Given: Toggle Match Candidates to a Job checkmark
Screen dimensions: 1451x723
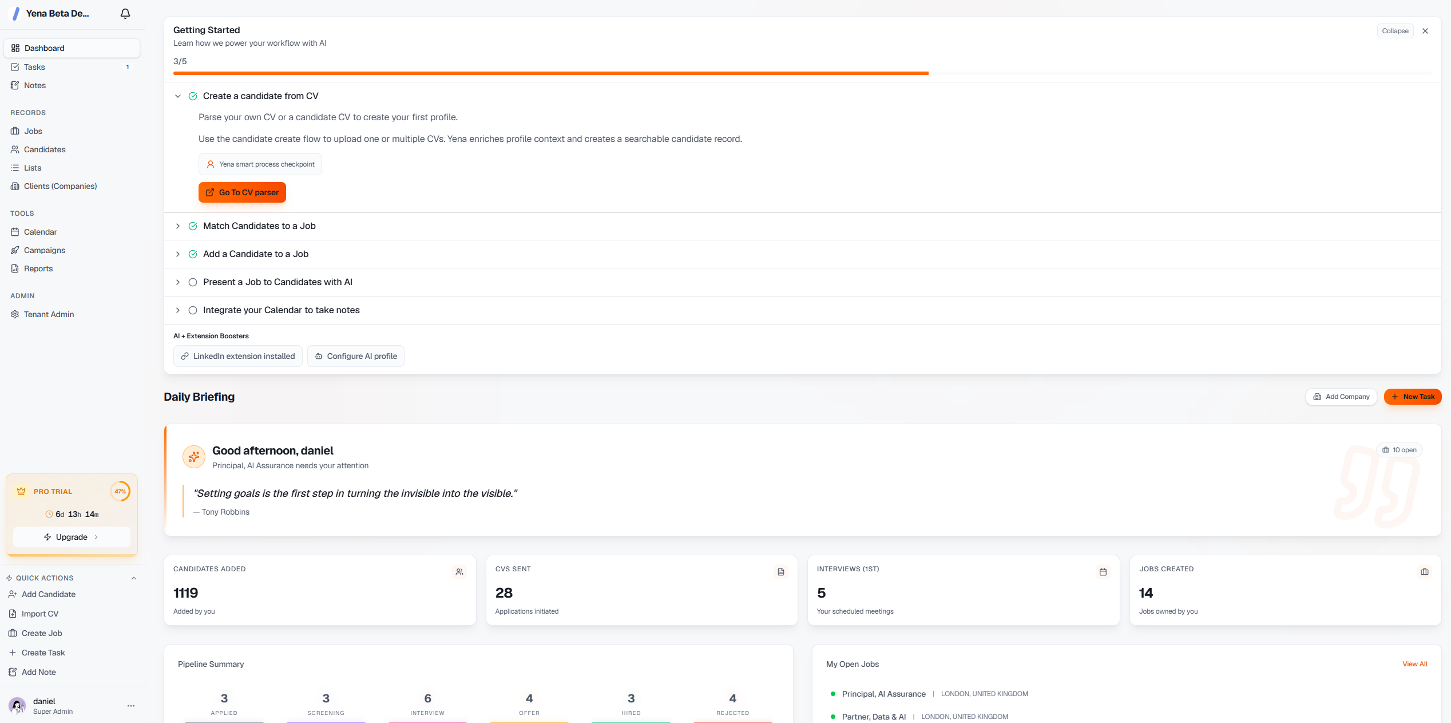Looking at the screenshot, I should (193, 226).
